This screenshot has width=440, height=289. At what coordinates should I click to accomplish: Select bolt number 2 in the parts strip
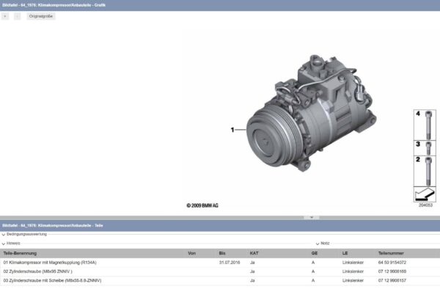coord(425,171)
